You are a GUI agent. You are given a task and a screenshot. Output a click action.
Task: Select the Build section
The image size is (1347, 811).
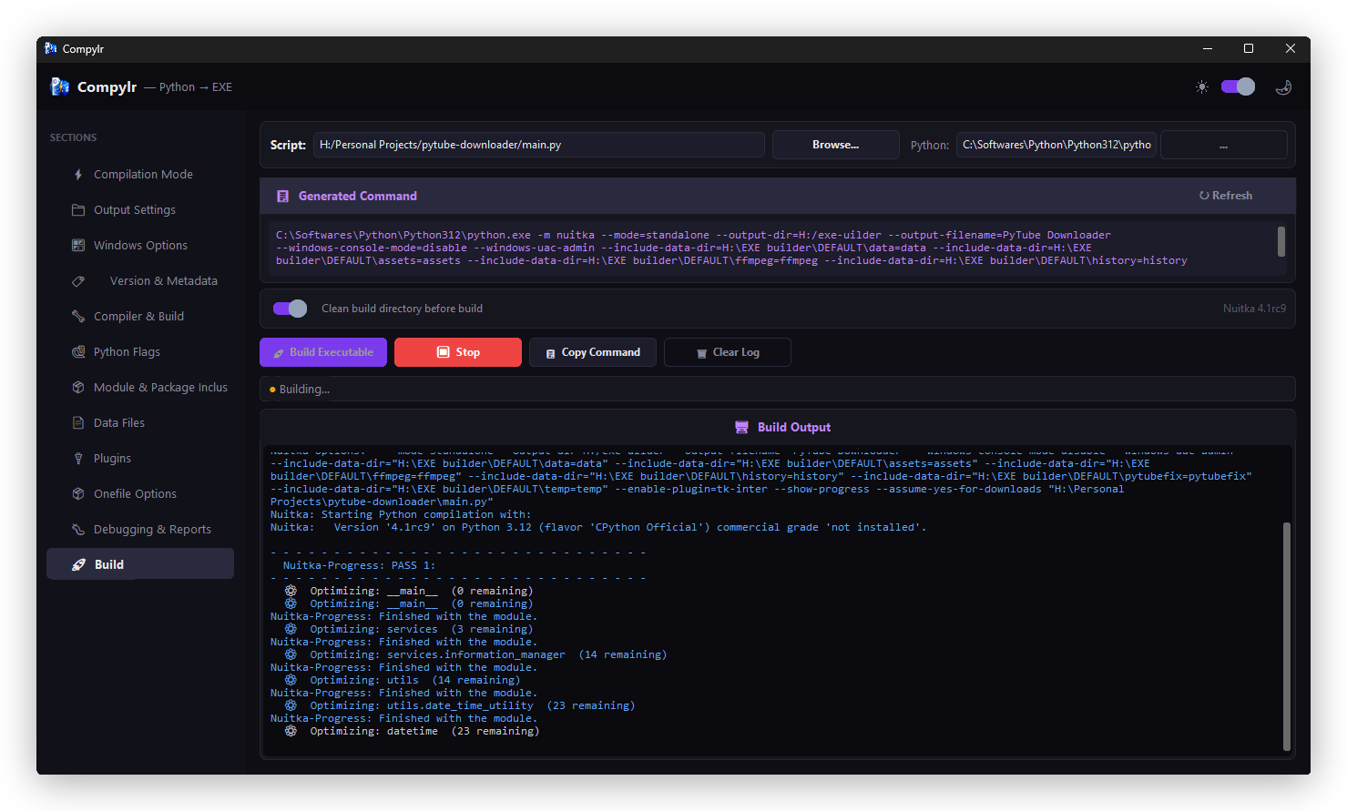click(x=140, y=563)
